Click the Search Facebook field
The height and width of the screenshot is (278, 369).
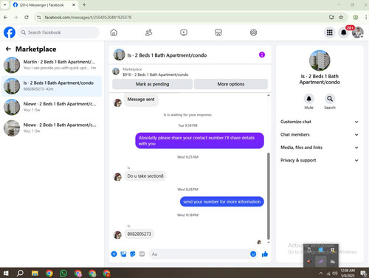coord(58,32)
